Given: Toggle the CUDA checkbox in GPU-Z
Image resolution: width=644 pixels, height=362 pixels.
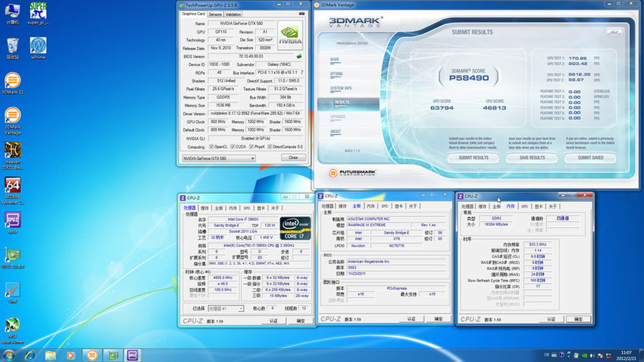Looking at the screenshot, I should pyautogui.click(x=232, y=147).
